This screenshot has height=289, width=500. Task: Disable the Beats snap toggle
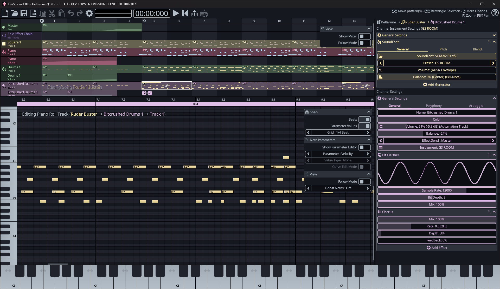364,120
